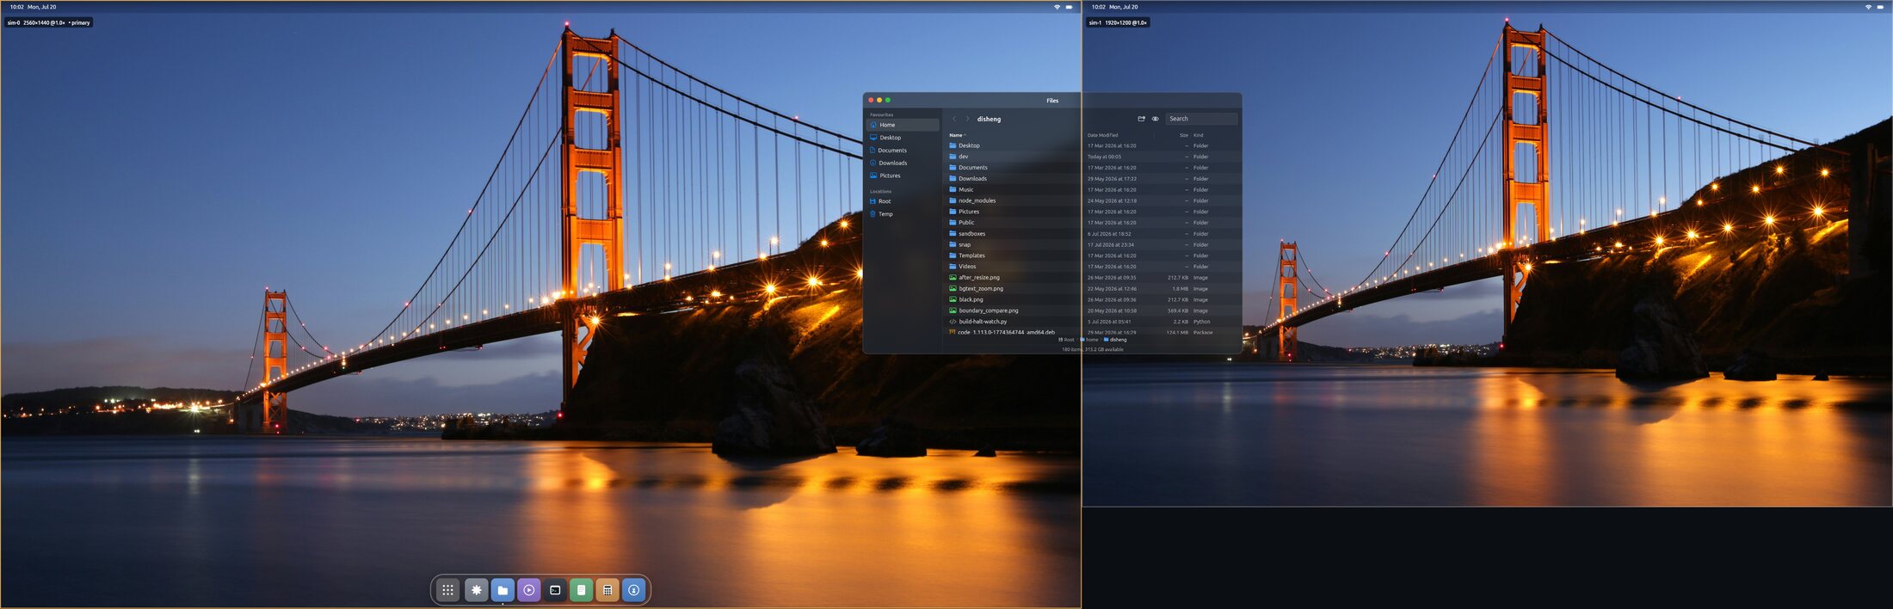Select Root under Locations
1893x609 pixels.
903,201
